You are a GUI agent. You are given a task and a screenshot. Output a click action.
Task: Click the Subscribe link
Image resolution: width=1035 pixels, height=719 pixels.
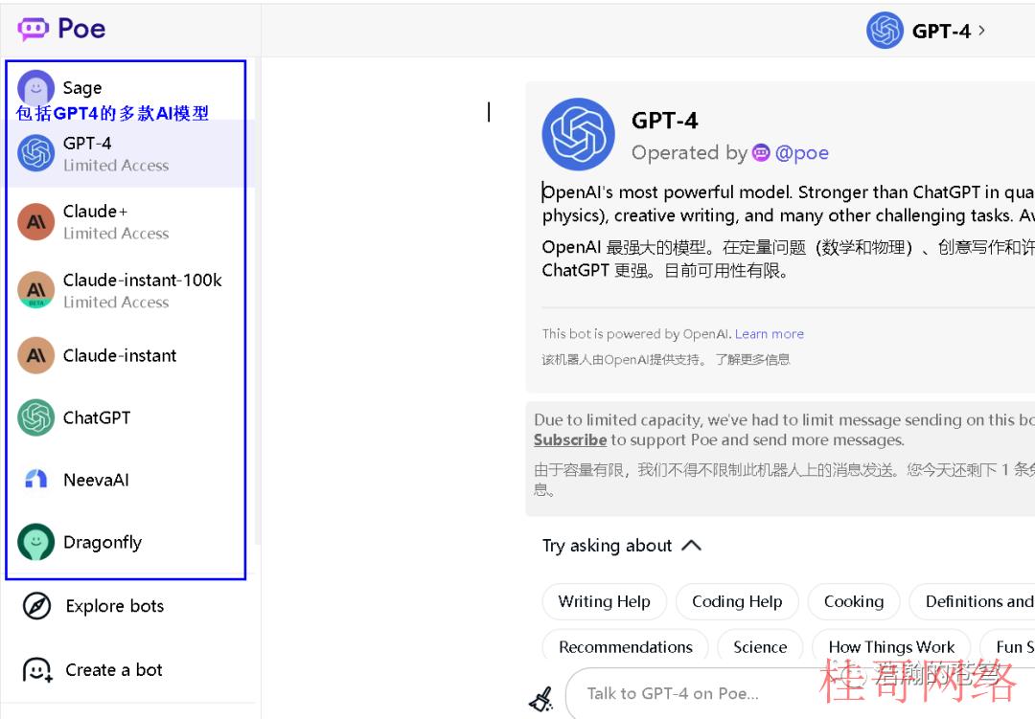pyautogui.click(x=570, y=440)
